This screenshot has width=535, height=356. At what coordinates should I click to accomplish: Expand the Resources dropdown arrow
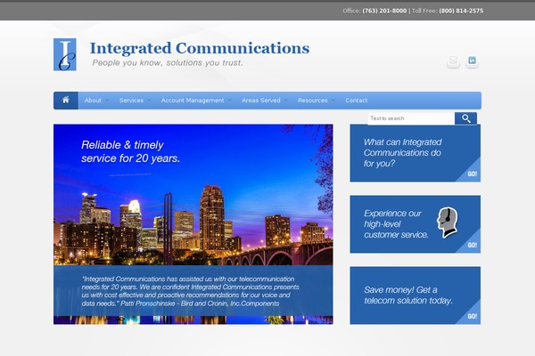[x=333, y=101]
